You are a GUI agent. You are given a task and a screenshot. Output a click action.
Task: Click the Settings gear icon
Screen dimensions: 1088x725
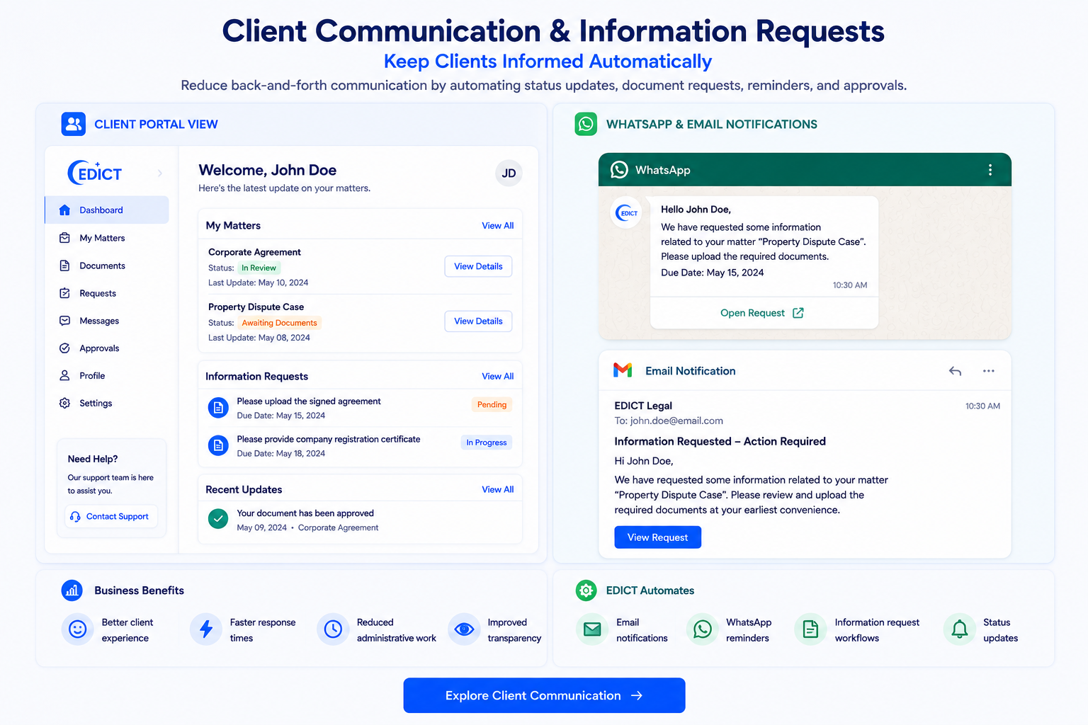pos(64,404)
